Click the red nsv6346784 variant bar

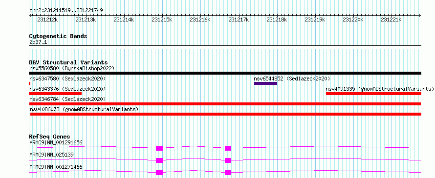[225, 104]
